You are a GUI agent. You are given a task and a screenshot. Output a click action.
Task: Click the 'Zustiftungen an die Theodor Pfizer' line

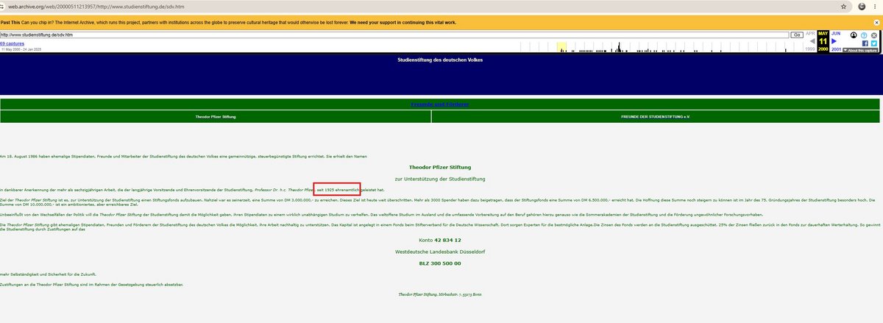pyautogui.click(x=91, y=284)
